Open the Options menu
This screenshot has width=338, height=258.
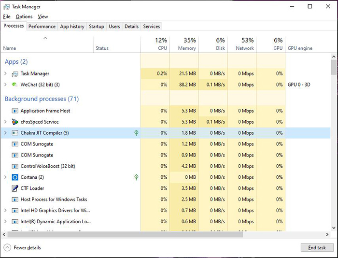(24, 16)
